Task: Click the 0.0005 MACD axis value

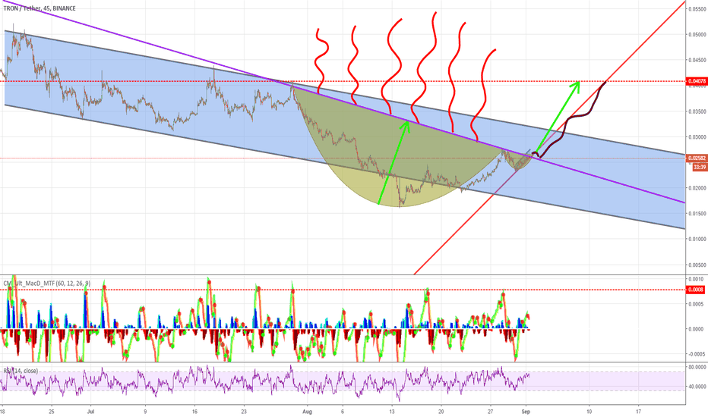Action: coord(697,304)
